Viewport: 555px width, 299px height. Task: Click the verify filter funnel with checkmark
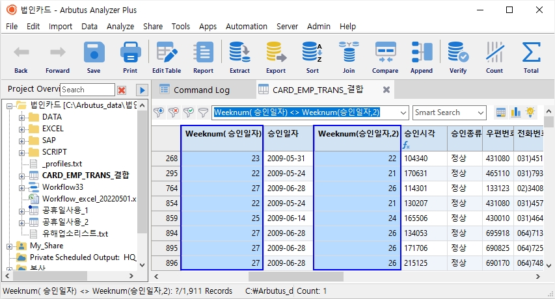[188, 112]
